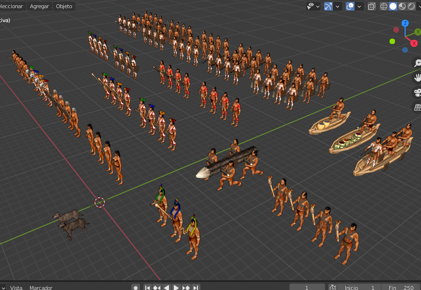Image resolution: width=421 pixels, height=290 pixels.
Task: Jump to the next keyframe
Action: tap(186, 288)
